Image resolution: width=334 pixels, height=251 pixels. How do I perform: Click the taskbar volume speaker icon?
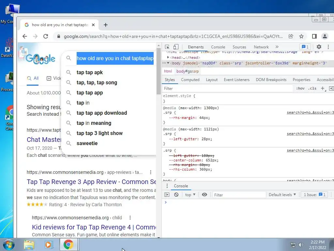(301, 245)
